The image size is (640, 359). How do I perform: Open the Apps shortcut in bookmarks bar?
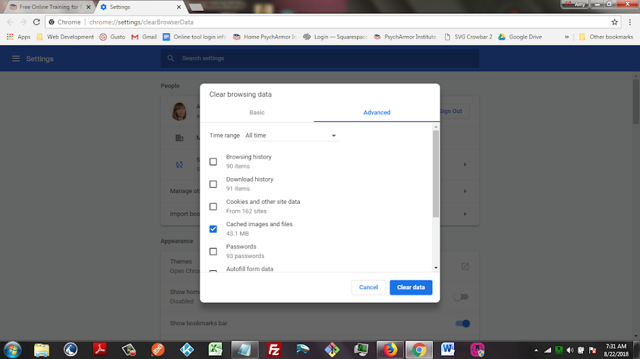(x=19, y=37)
